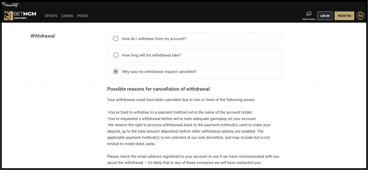Click the BETMGM Ontario wordmark

25,15
